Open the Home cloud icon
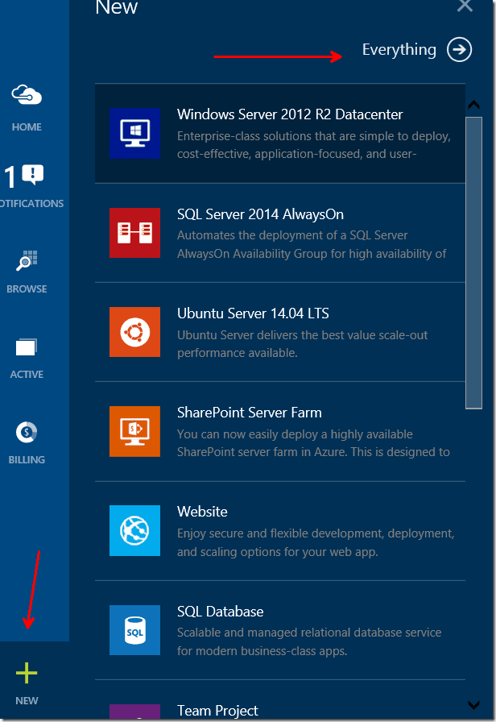Viewport: 496px width, 722px height. coord(27,95)
